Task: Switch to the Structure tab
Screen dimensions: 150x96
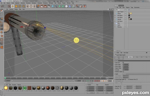Action: [121, 5]
